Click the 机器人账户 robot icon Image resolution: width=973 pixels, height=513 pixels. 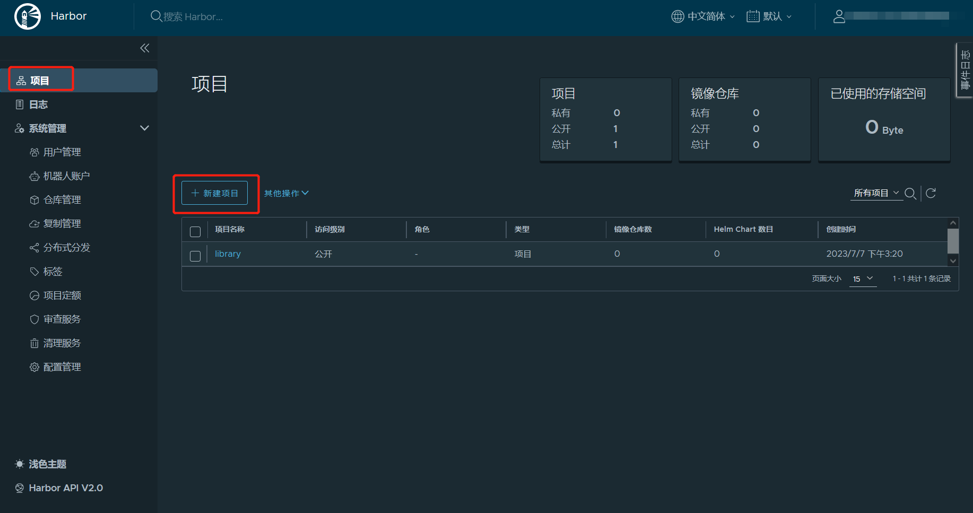coord(34,176)
